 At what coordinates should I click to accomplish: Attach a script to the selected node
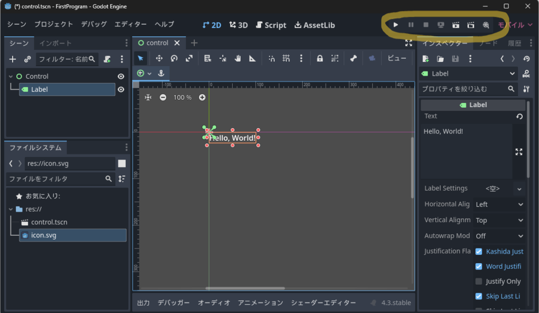point(107,59)
